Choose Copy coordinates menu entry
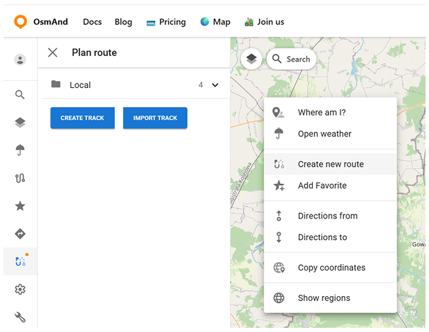Viewport: 429px width, 332px height. click(331, 268)
